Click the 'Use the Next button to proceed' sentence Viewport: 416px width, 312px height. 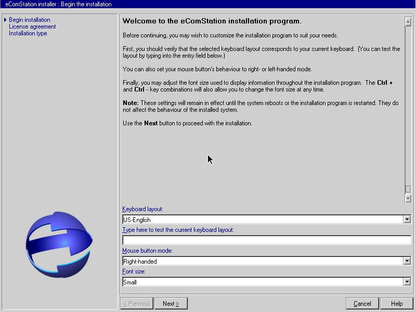pyautogui.click(x=187, y=123)
